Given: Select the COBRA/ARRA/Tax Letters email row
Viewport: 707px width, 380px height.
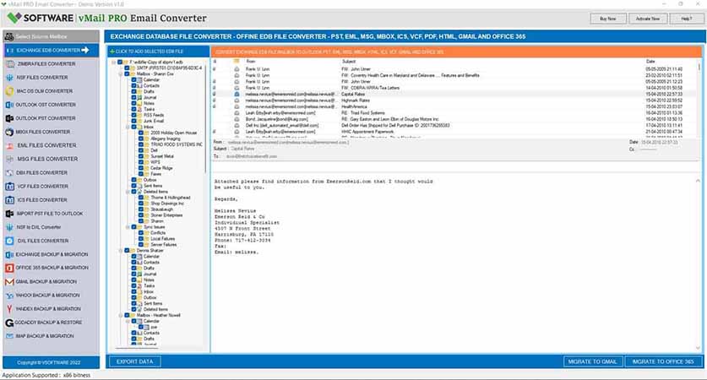Looking at the screenshot, I should pyautogui.click(x=455, y=88).
